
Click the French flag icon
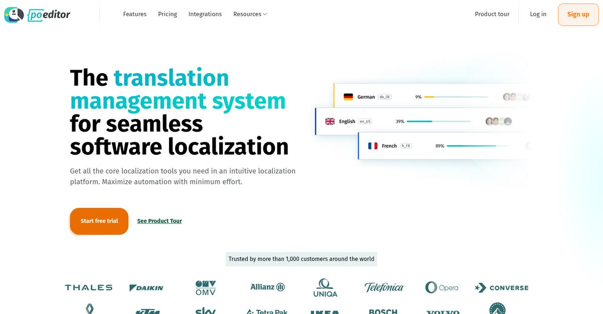coord(373,146)
